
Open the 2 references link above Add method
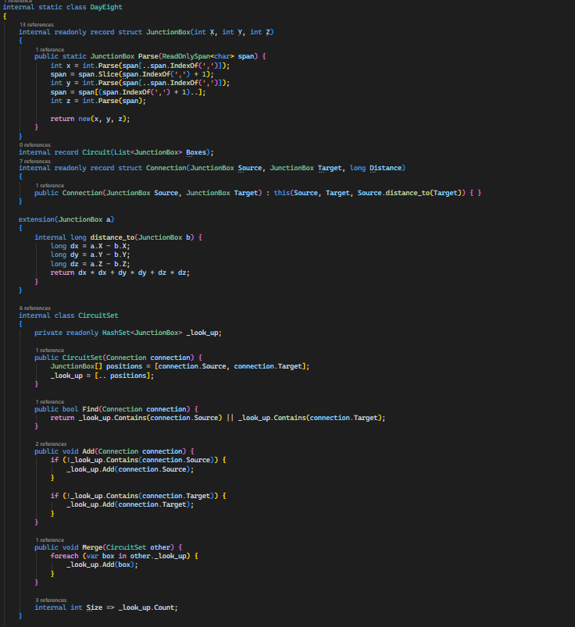click(51, 444)
